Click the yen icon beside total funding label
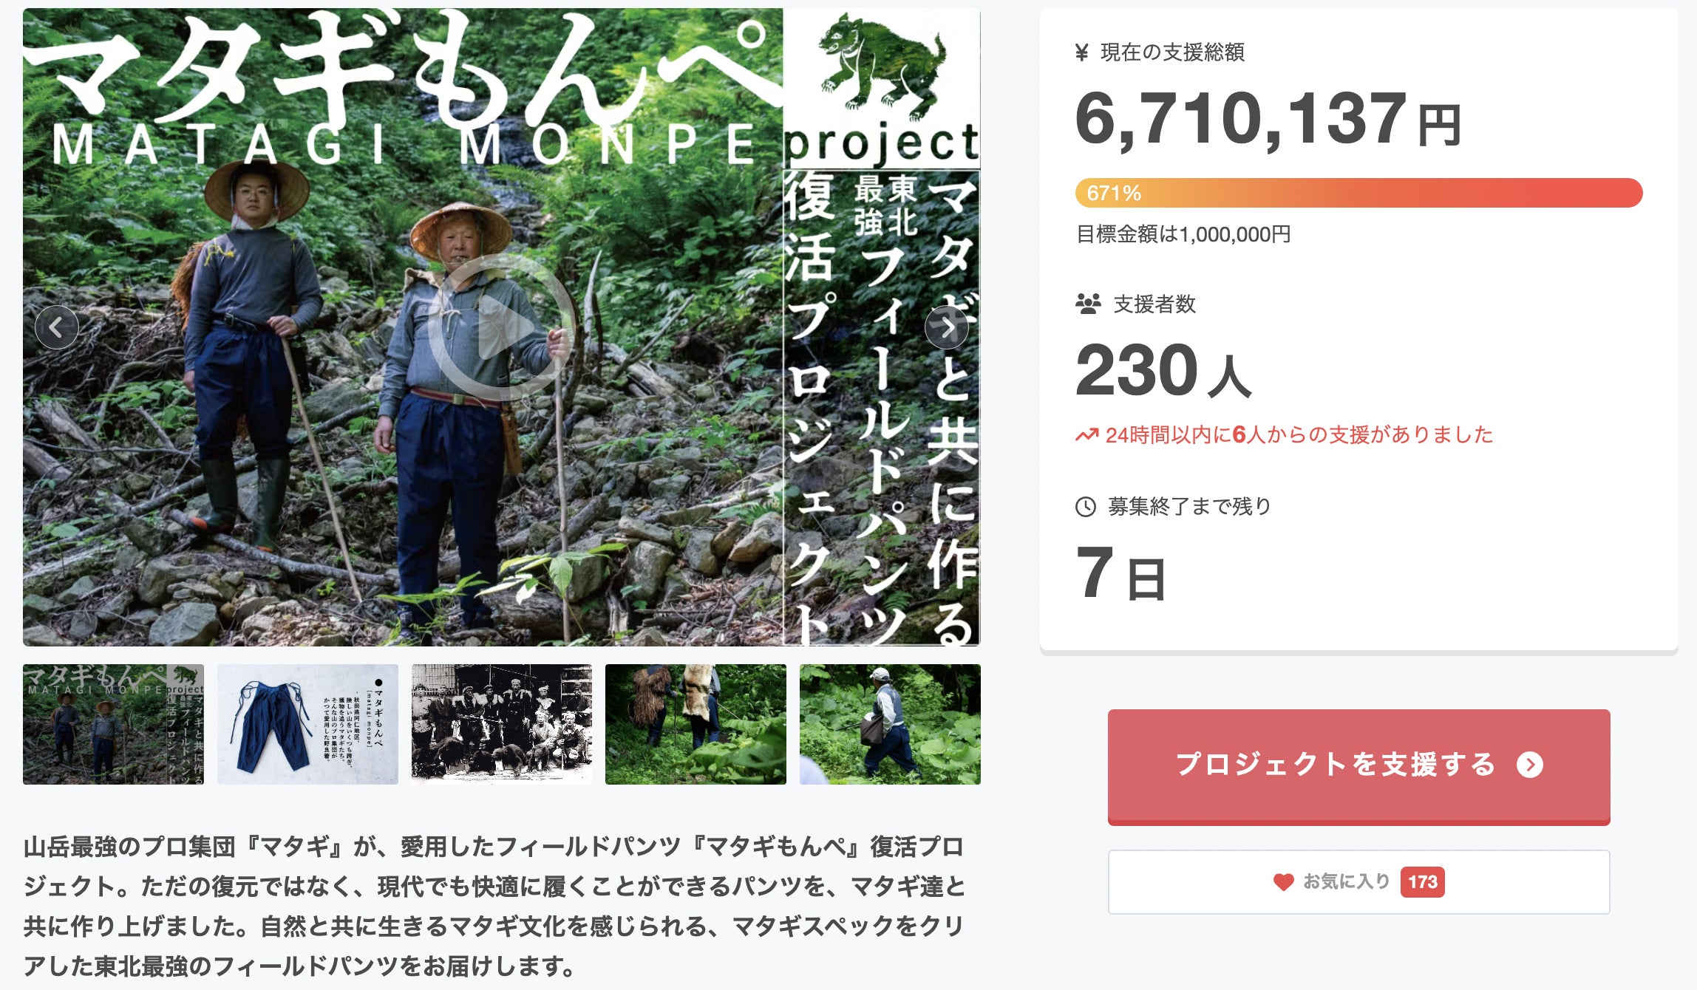 point(1082,52)
